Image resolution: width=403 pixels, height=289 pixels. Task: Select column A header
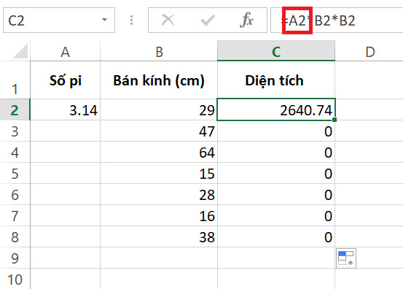66,51
